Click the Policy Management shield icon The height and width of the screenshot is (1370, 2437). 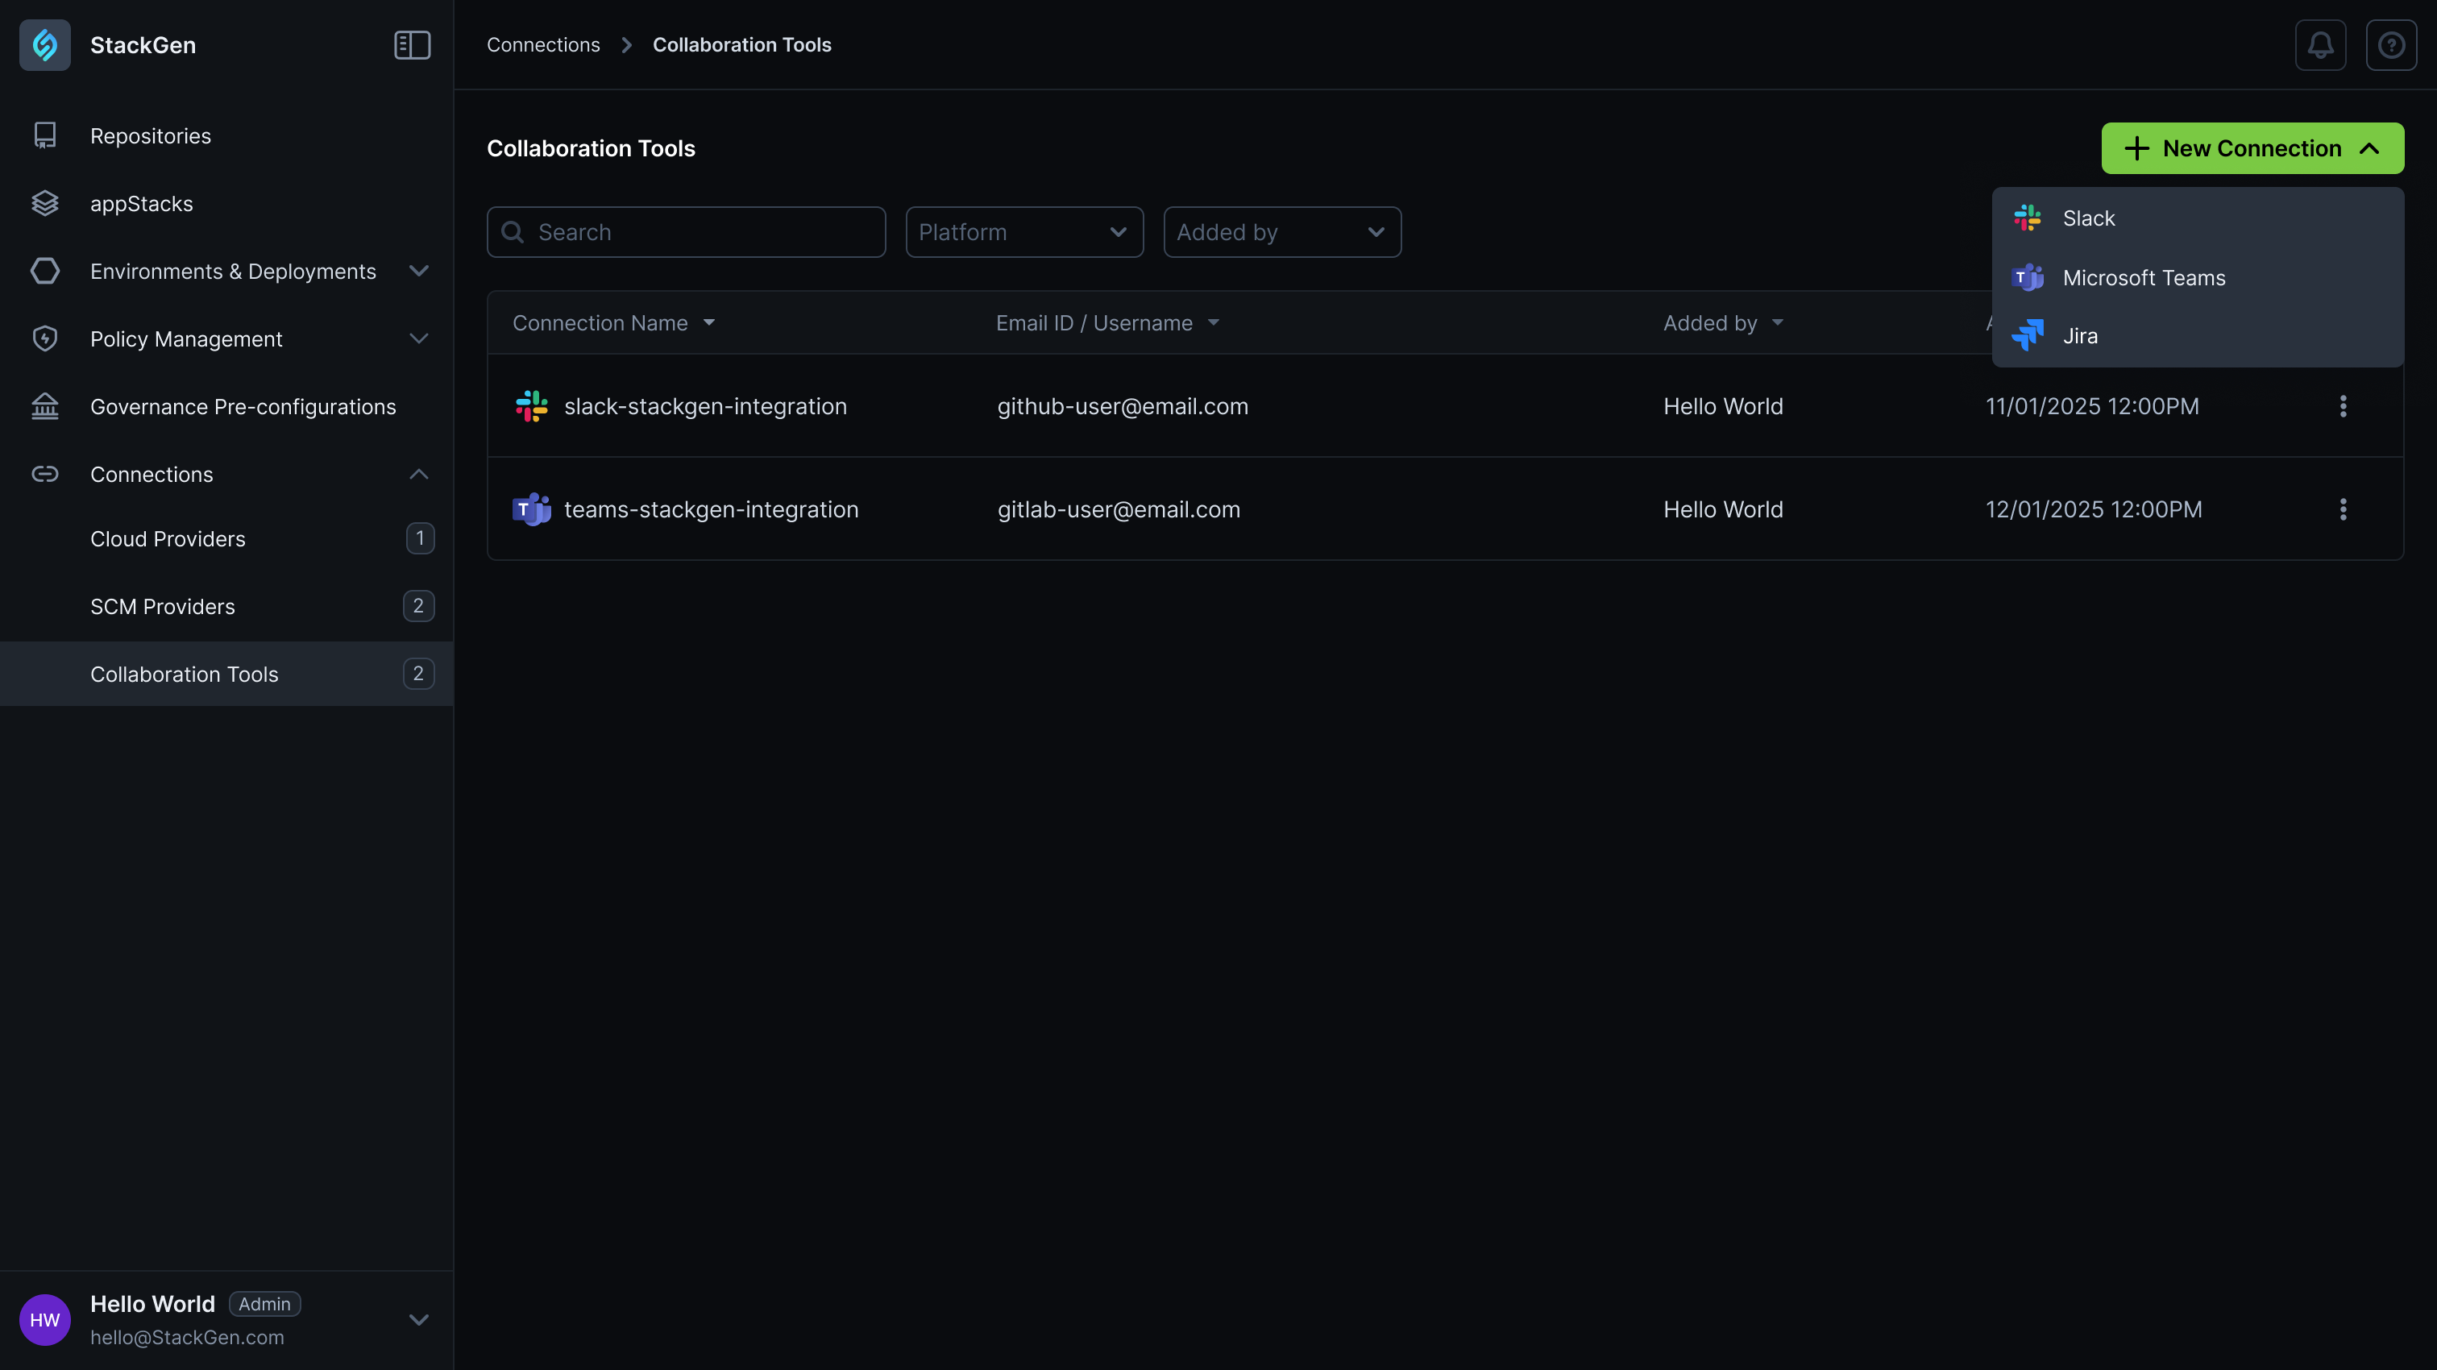tap(44, 338)
